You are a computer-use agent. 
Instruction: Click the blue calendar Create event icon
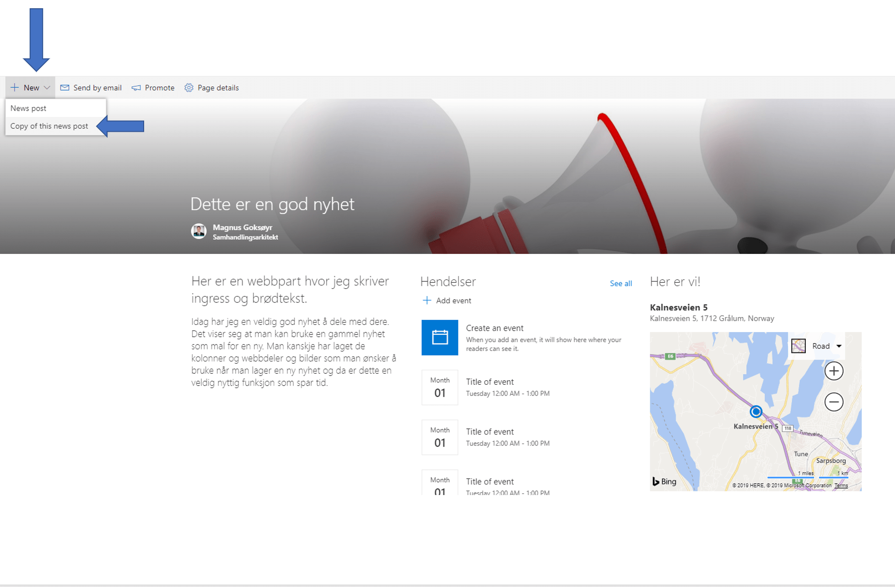pos(440,337)
